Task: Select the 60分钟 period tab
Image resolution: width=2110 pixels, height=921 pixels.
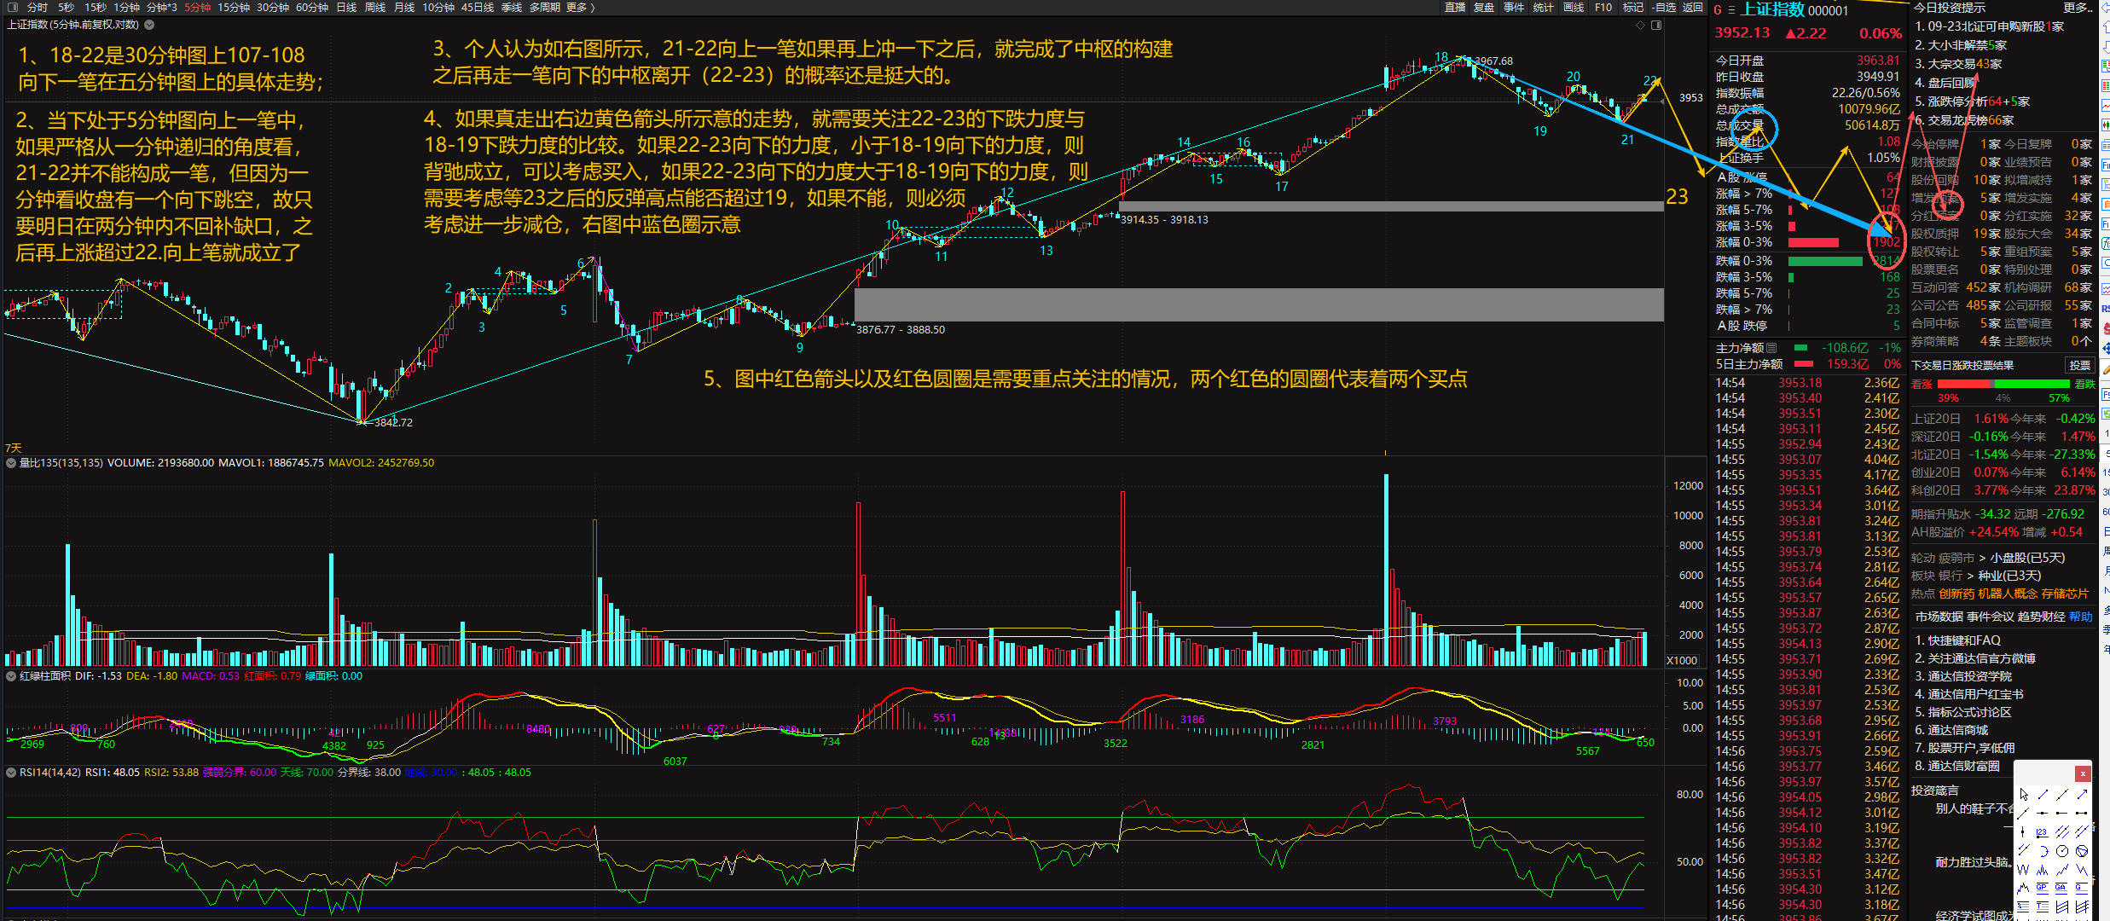Action: [312, 7]
